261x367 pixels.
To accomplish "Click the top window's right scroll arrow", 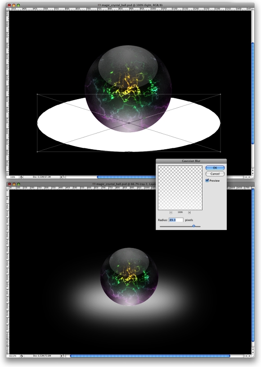I will (x=249, y=177).
